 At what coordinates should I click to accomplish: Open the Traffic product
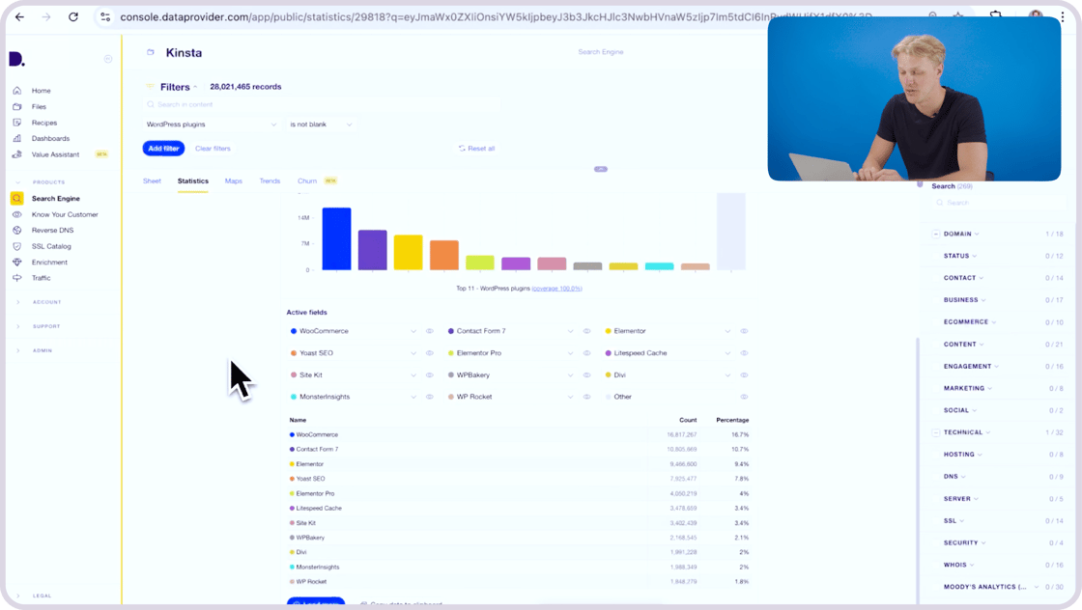click(41, 278)
